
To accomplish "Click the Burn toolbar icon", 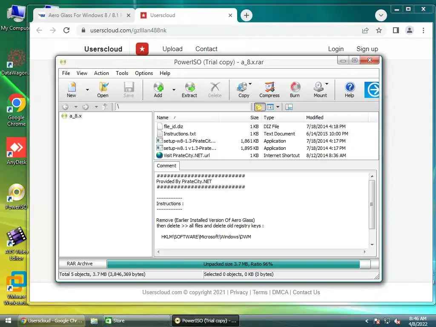I will point(295,89).
